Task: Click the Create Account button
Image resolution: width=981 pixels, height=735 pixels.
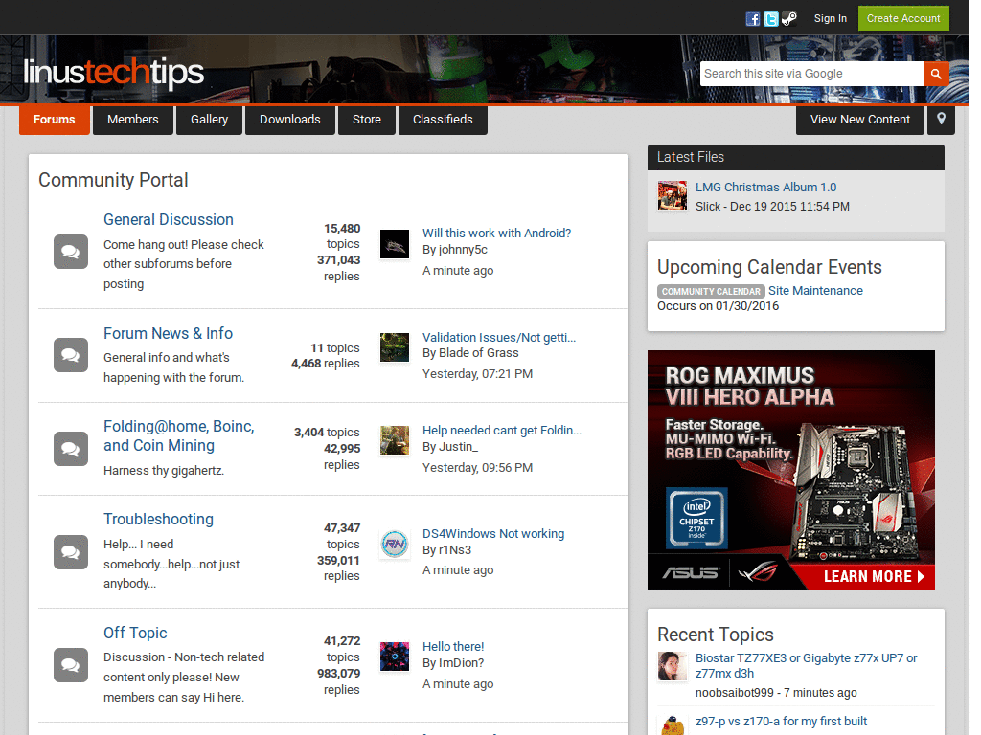Action: pos(903,19)
